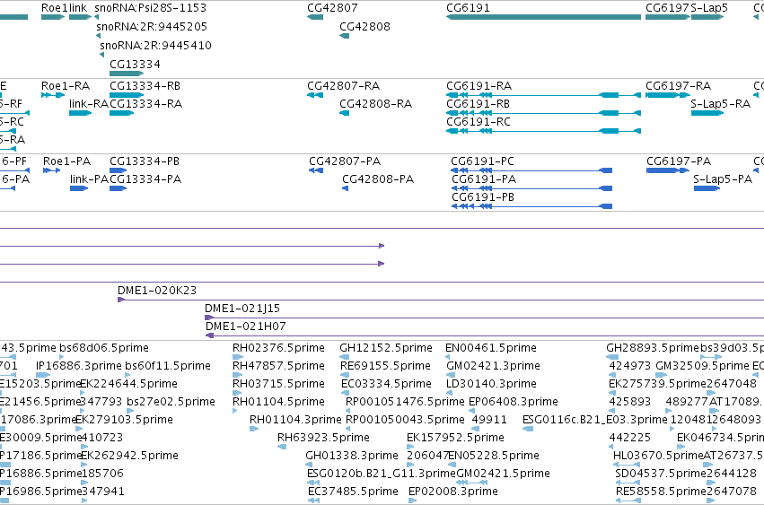Screen dimensions: 764x505
Task: Select the CG6191-PA protein label
Action: tap(484, 179)
